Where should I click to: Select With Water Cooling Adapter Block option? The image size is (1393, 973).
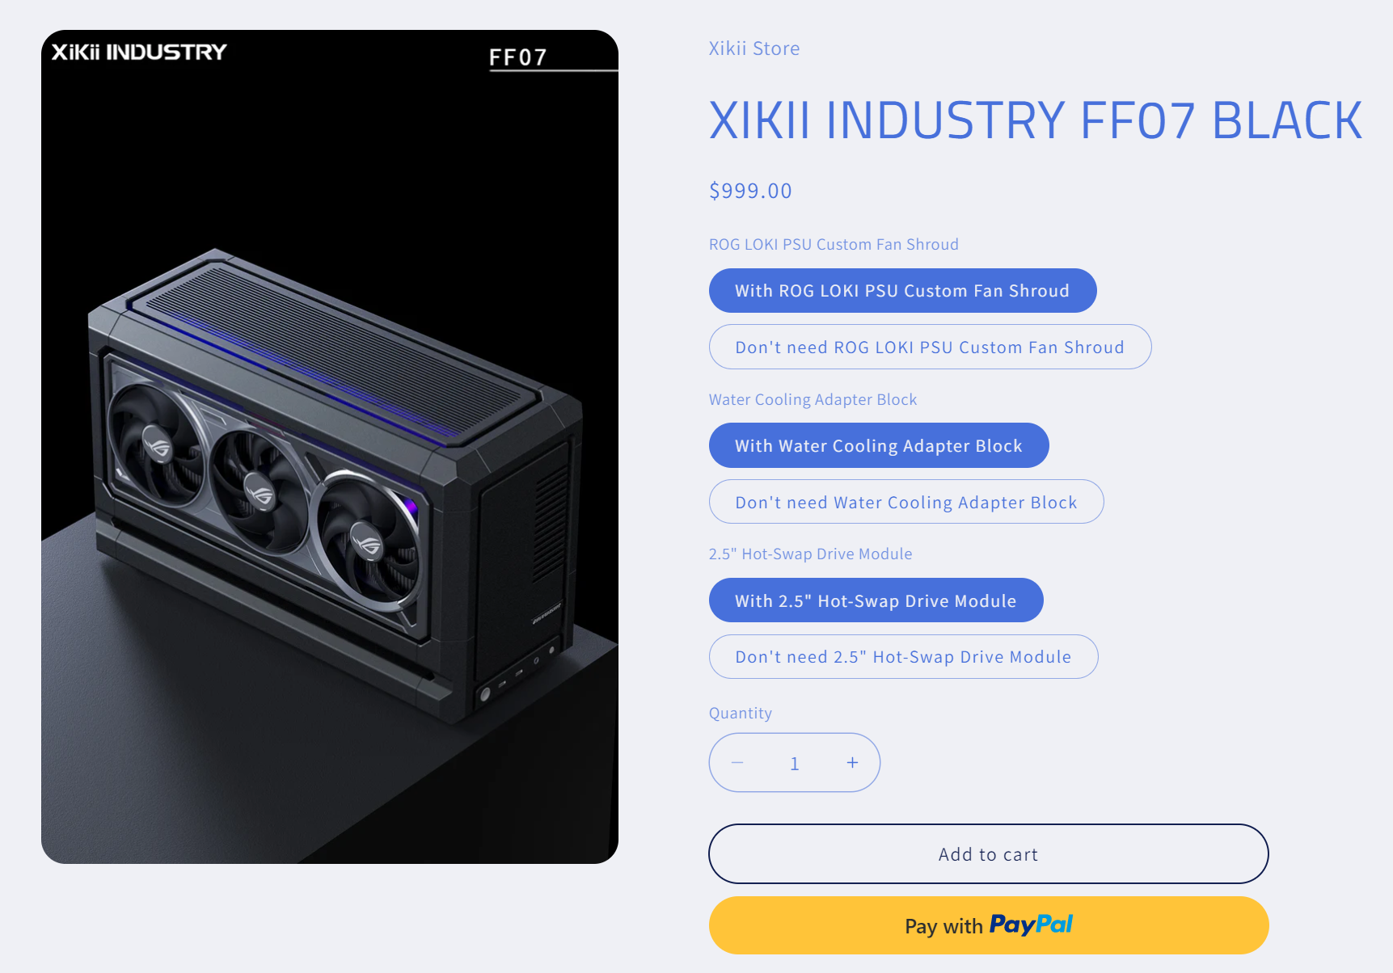879,446
